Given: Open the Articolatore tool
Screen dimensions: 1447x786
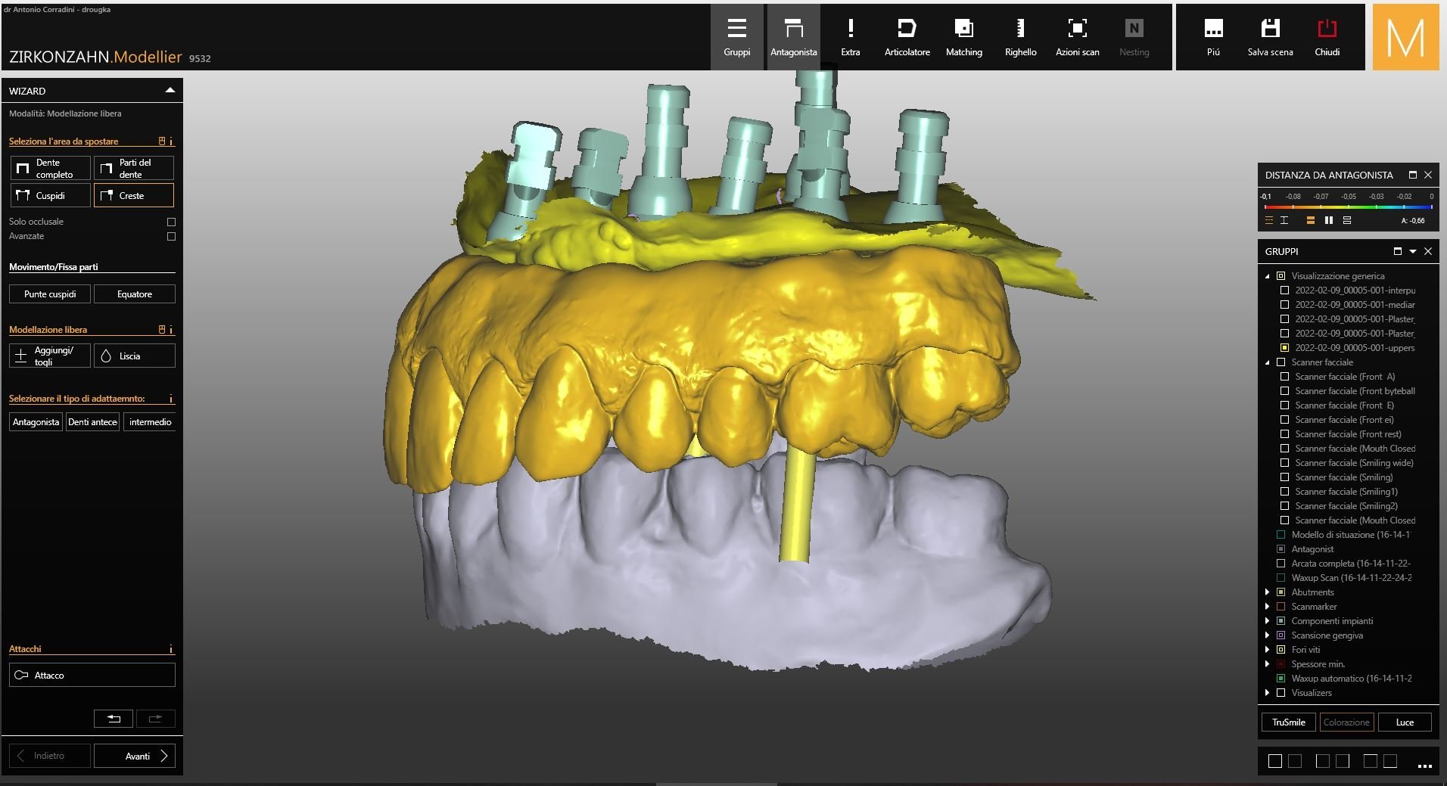Looking at the screenshot, I should point(907,37).
